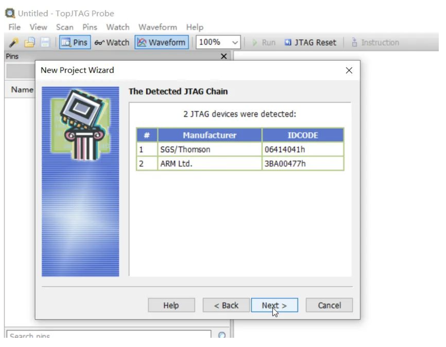446x347 pixels.
Task: Click the # column header
Action: point(147,135)
